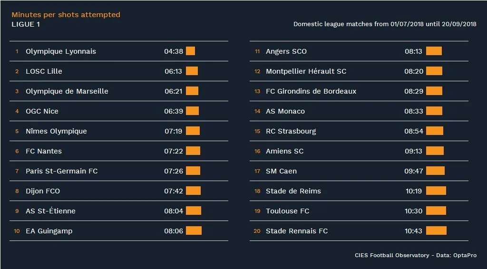Screen dimensions: 487x269
Task: Click the CIES Football Observatory credit
Action: 415,256
